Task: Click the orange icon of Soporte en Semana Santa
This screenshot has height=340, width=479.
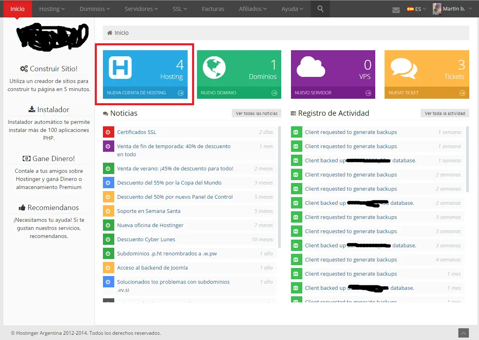Action: [x=109, y=211]
